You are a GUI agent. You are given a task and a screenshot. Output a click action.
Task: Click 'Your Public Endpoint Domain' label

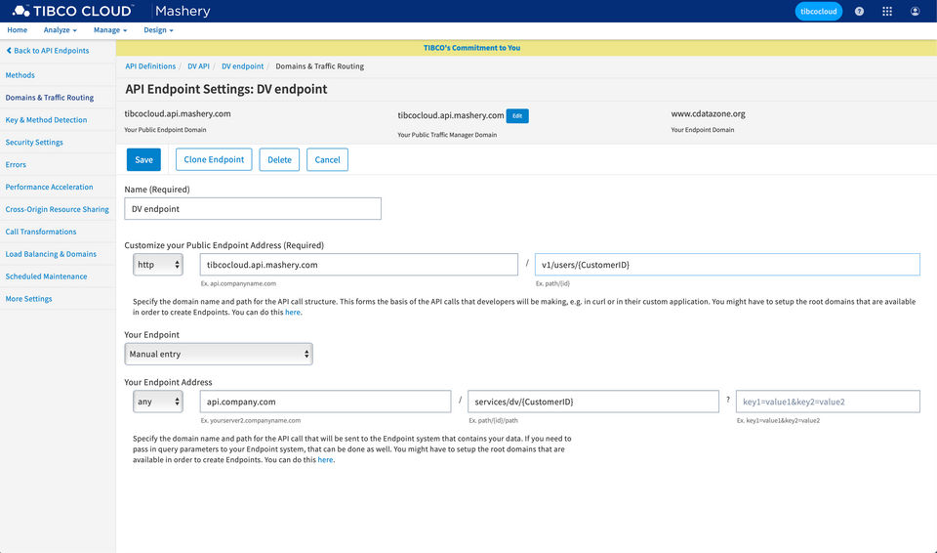(x=165, y=130)
